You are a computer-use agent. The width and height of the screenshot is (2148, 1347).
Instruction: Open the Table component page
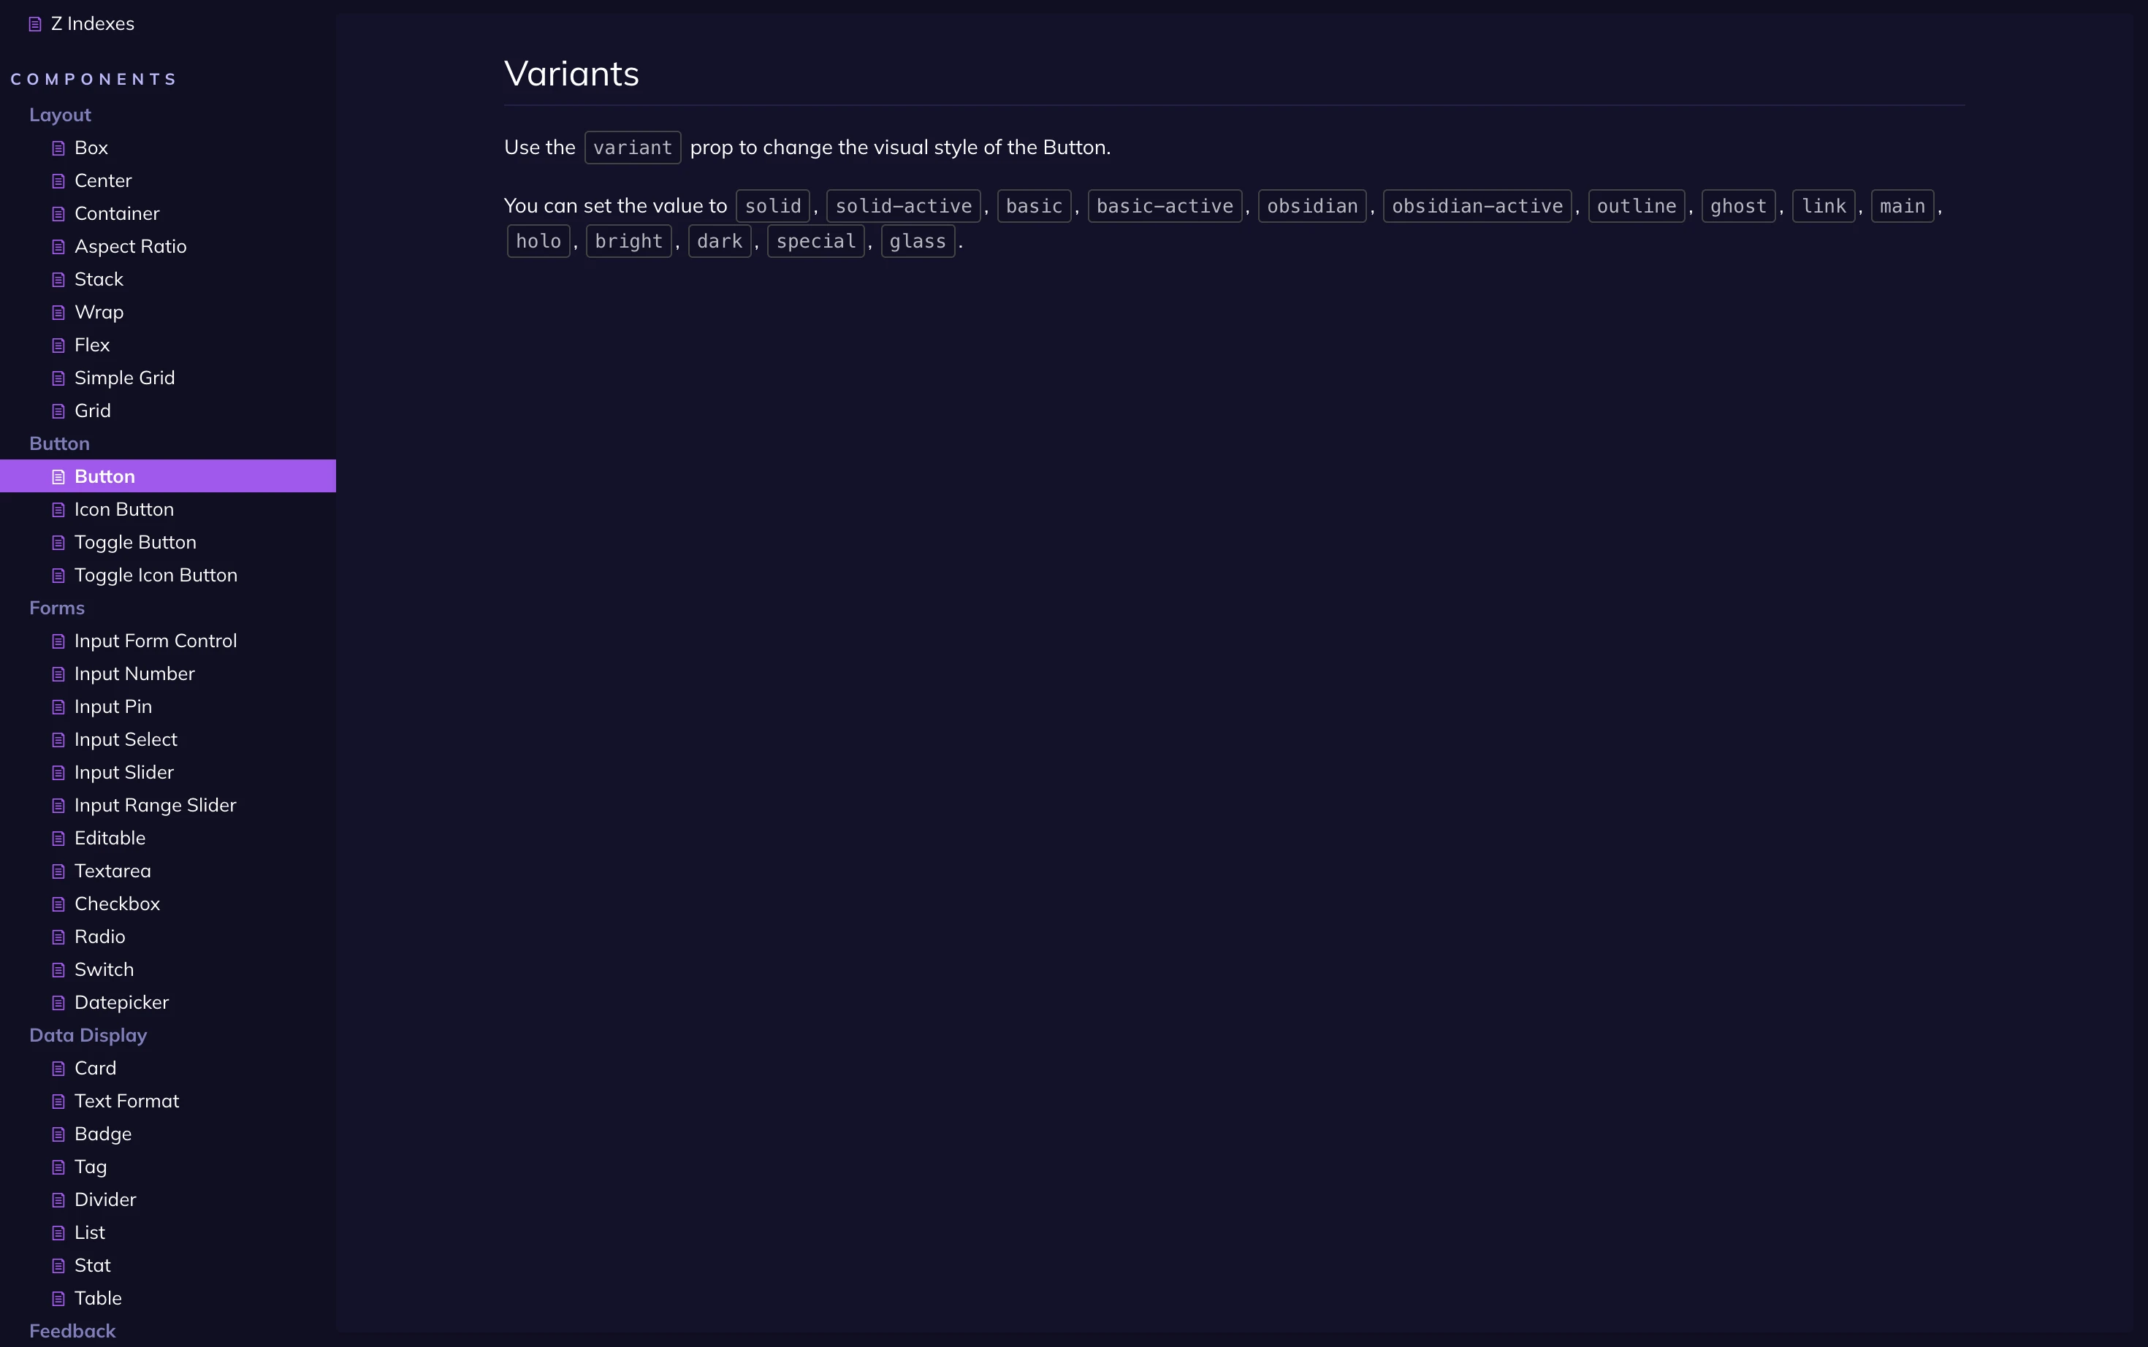98,1299
